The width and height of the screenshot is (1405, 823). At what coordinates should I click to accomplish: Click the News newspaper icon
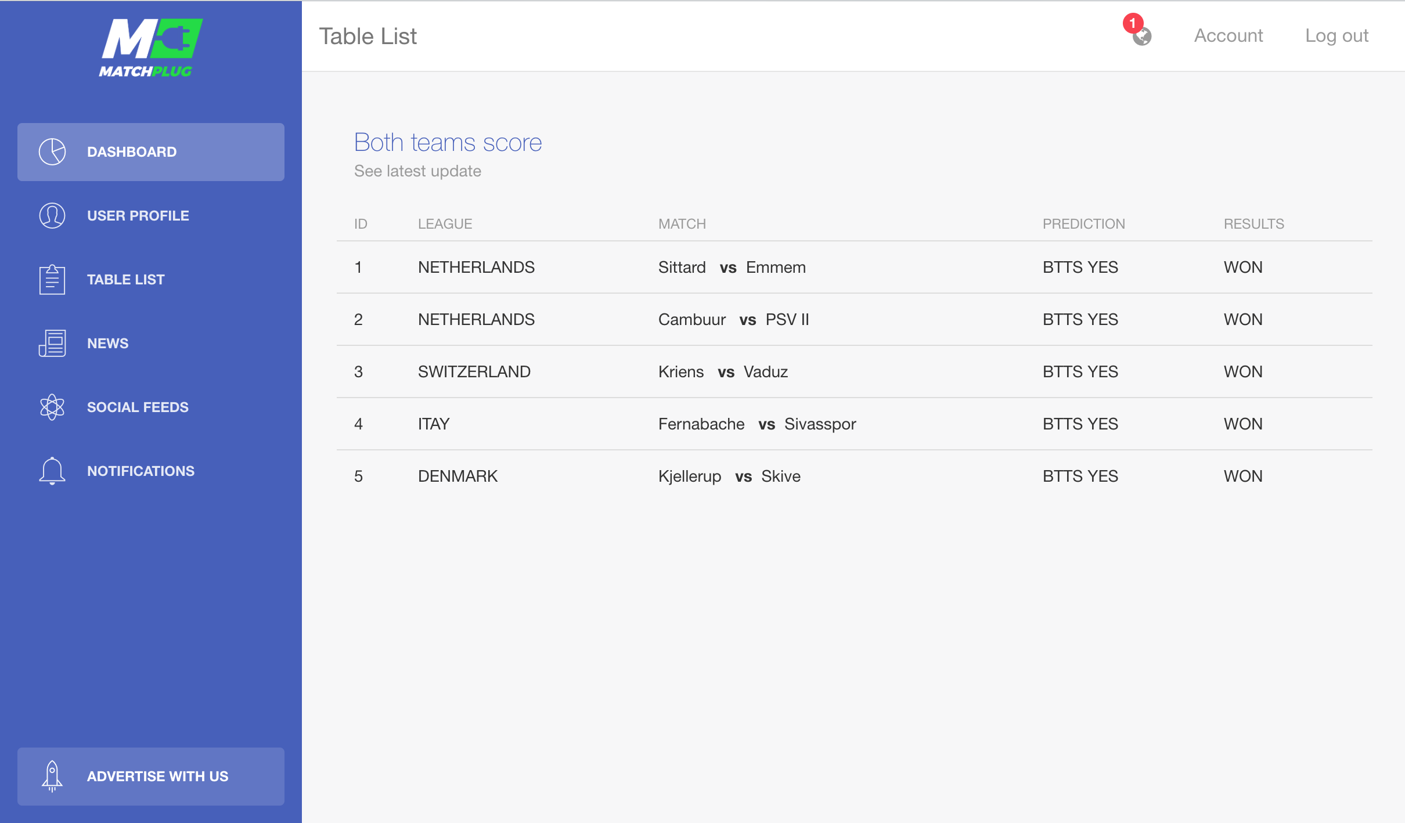(52, 343)
